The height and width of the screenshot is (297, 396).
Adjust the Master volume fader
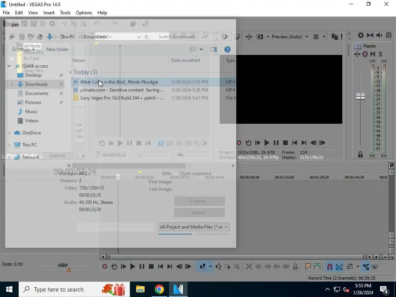360,96
